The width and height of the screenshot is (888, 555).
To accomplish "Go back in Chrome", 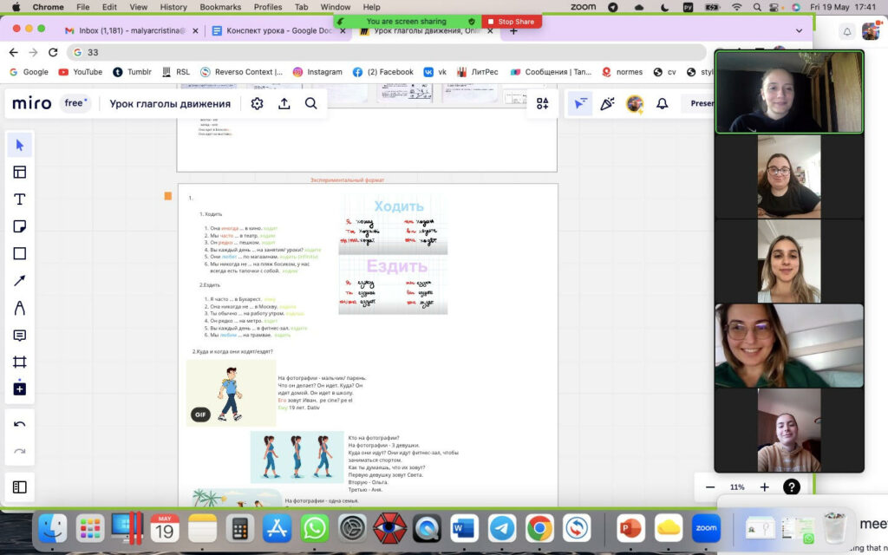I will pyautogui.click(x=14, y=52).
